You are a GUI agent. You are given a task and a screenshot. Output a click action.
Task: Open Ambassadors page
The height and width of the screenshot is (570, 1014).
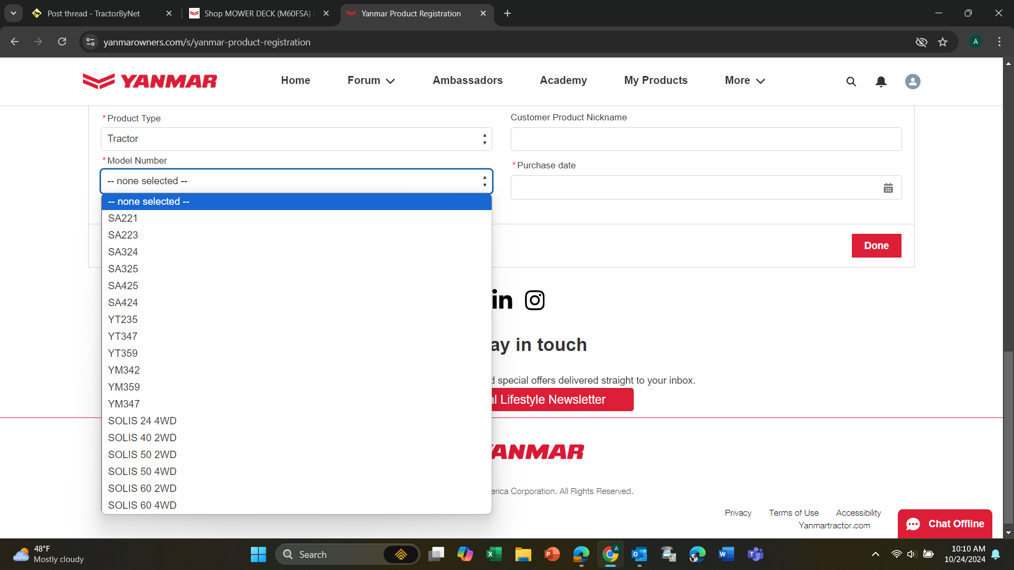coord(467,80)
